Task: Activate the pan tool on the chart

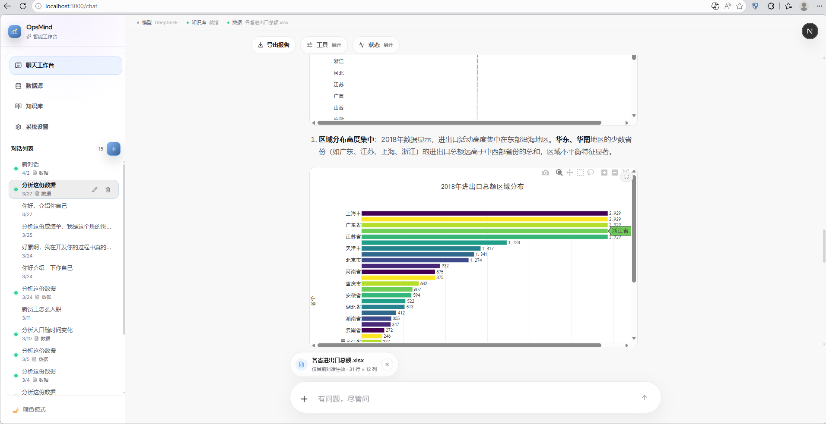Action: (x=569, y=173)
